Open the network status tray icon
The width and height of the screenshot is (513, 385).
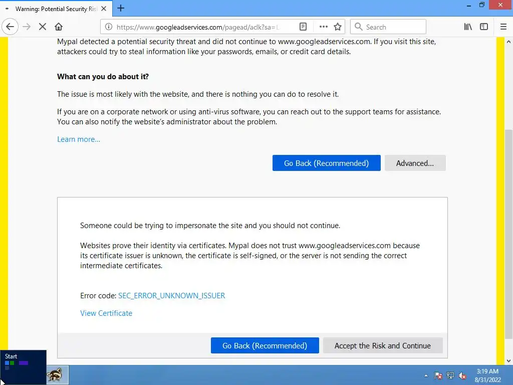point(450,376)
